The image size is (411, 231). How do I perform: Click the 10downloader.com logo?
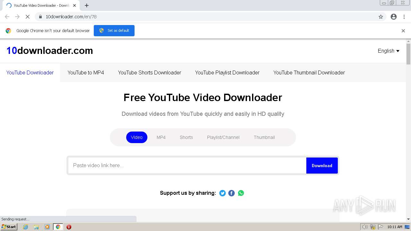point(50,51)
